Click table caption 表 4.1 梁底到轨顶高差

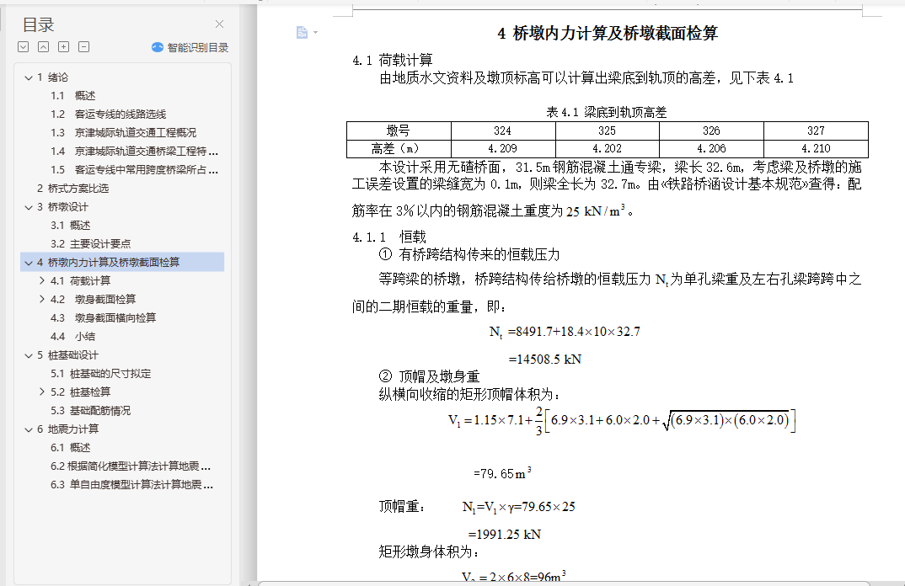pyautogui.click(x=607, y=112)
